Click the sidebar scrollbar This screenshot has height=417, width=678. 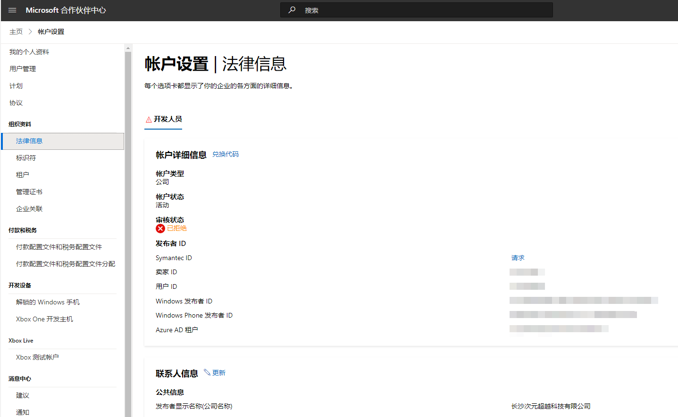(127, 141)
